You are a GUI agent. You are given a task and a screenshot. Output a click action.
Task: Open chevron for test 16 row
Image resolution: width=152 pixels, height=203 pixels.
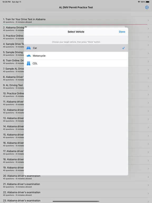pos(148,144)
